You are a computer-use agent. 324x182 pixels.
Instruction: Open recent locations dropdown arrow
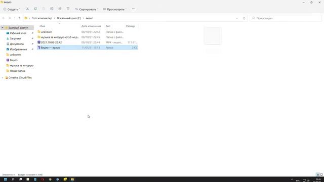(15, 18)
